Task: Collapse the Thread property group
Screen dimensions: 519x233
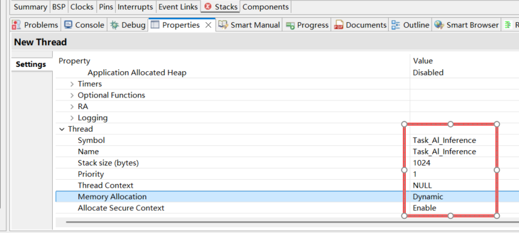Action: (62, 129)
